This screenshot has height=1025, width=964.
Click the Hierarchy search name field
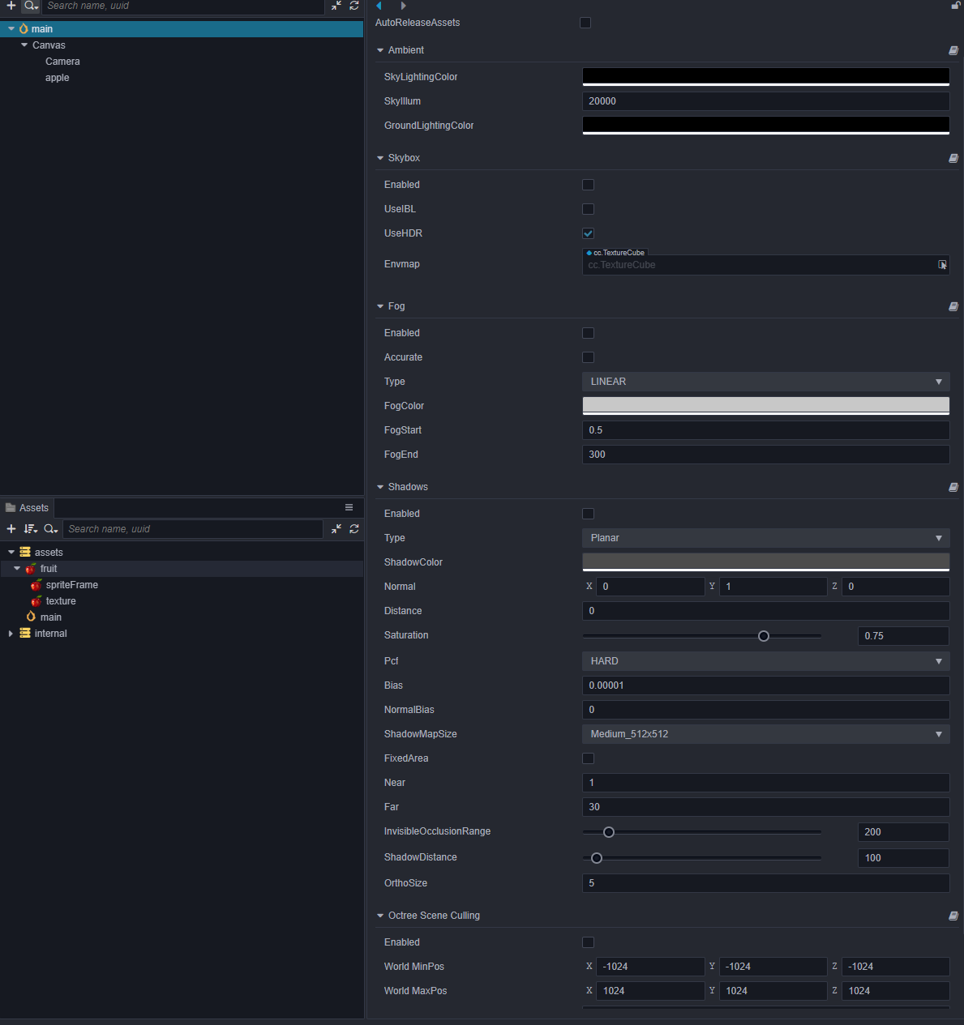pyautogui.click(x=183, y=6)
